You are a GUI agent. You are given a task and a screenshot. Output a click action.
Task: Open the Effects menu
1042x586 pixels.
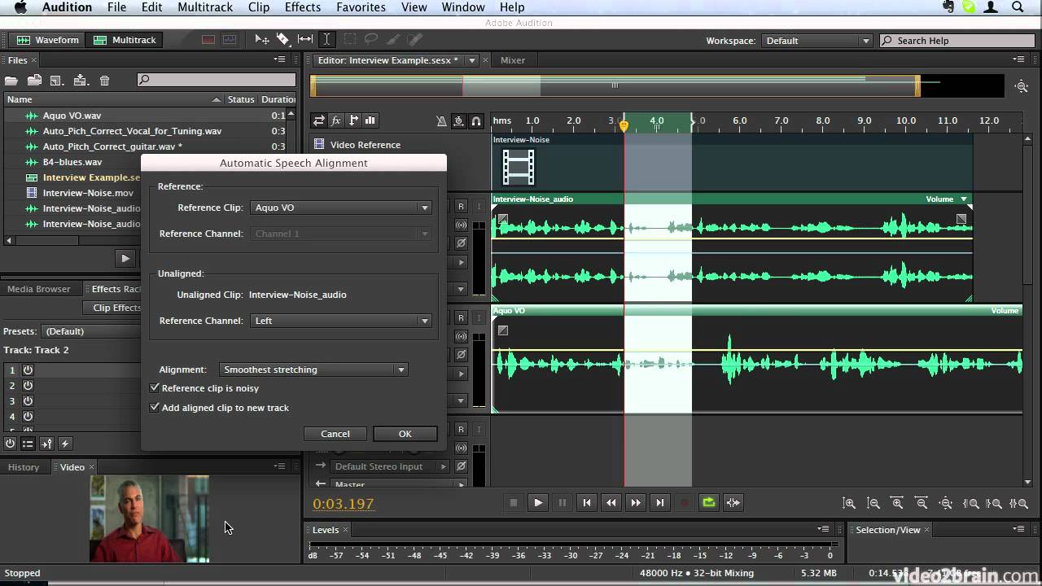302,7
